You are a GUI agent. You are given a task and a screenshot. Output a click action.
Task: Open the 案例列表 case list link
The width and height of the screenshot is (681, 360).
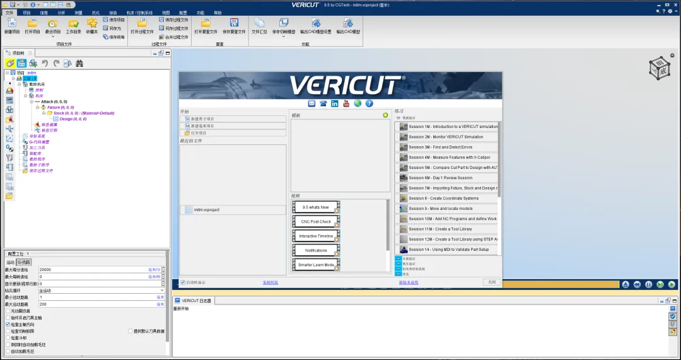271,282
